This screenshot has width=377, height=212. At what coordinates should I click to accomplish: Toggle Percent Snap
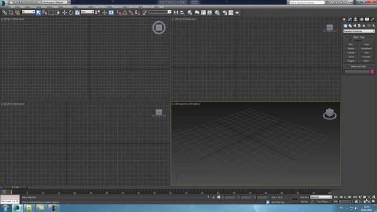[131, 12]
